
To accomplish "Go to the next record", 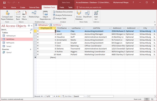I will [54, 96].
